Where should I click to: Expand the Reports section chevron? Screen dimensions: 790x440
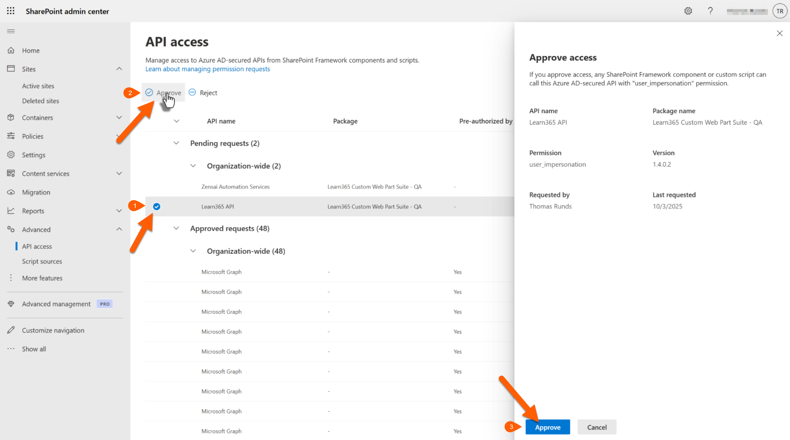[119, 211]
